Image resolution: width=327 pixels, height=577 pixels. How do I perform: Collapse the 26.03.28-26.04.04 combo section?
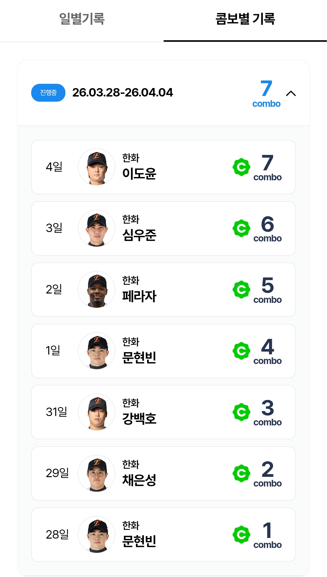coord(291,93)
